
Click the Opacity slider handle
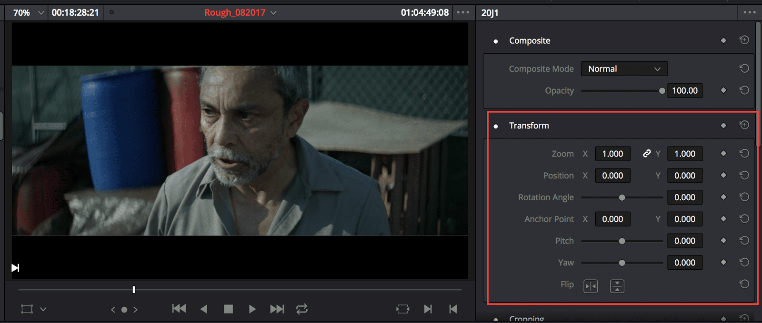(662, 91)
